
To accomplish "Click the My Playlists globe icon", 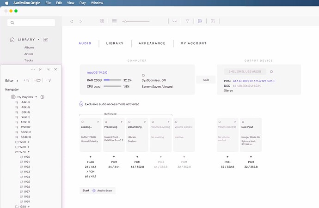I will (13, 97).
